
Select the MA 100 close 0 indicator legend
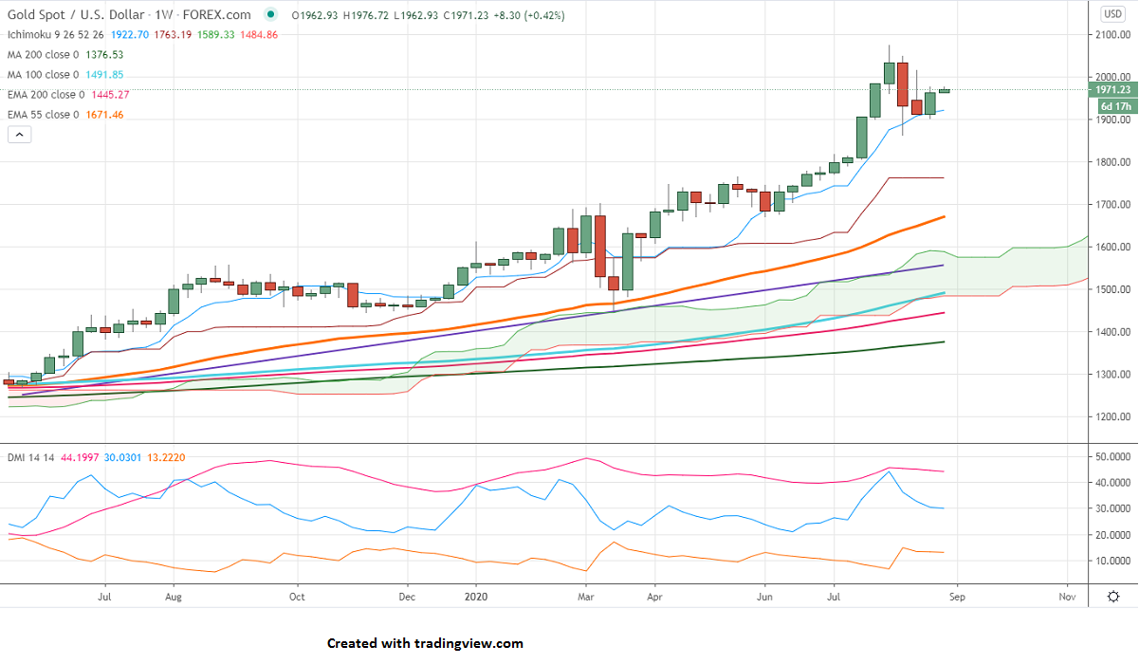[44, 75]
